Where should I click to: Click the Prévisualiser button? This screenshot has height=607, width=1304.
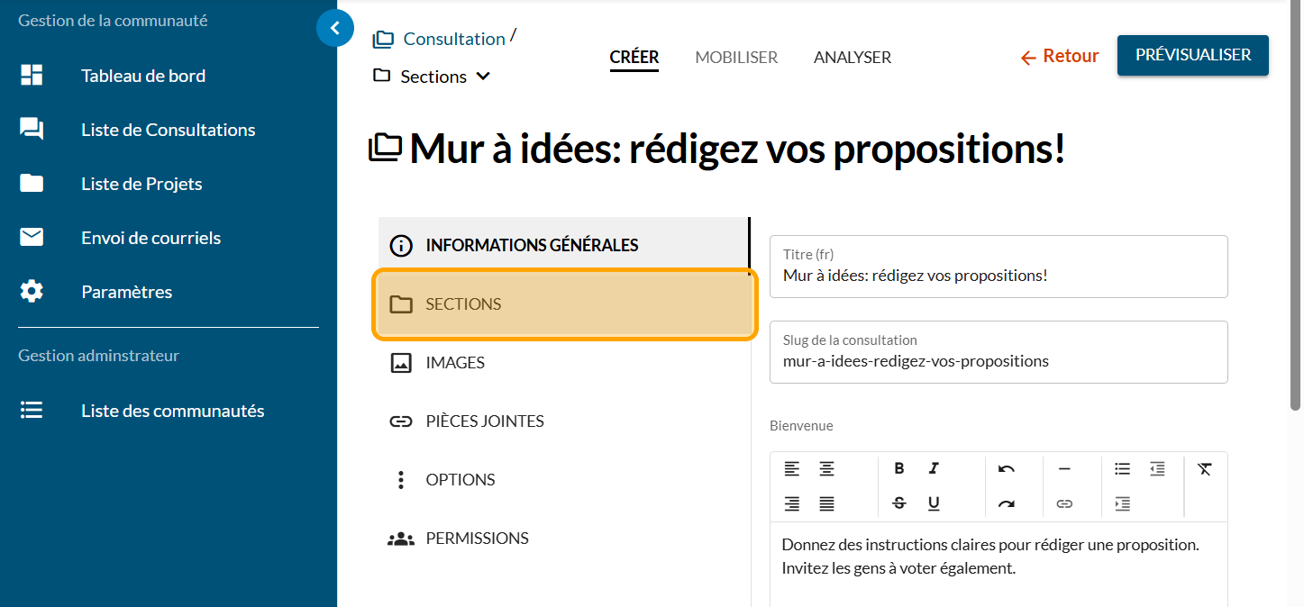tap(1192, 55)
